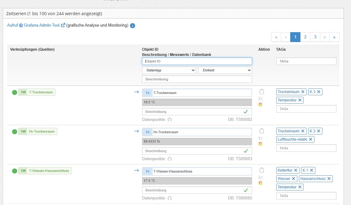The width and height of the screenshot is (351, 205).
Task: Click Beschreibung field of Hr-Trockenraum row
Action: pyautogui.click(x=197, y=151)
